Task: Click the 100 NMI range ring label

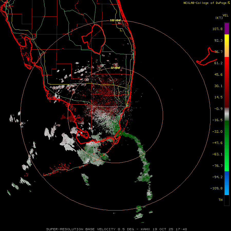Action: point(115,20)
